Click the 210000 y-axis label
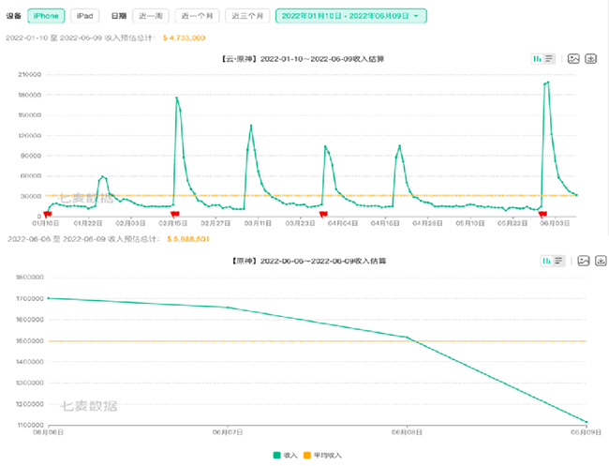Image resolution: width=609 pixels, height=466 pixels. coord(30,75)
